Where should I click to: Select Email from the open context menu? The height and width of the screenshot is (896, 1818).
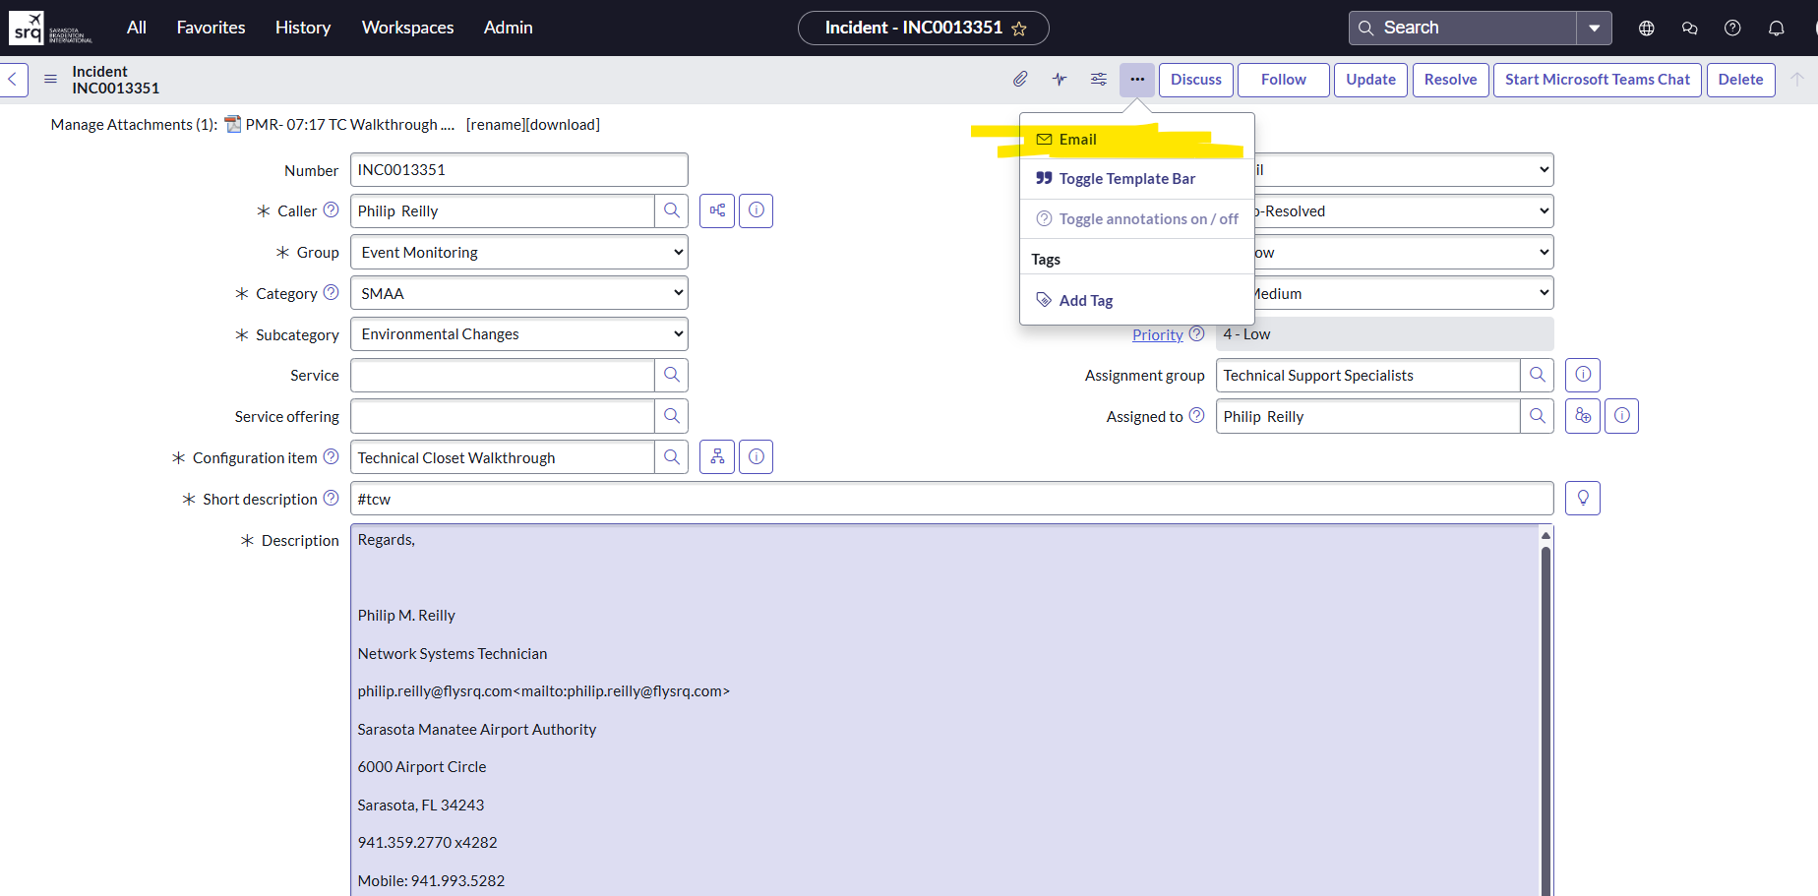(x=1077, y=139)
